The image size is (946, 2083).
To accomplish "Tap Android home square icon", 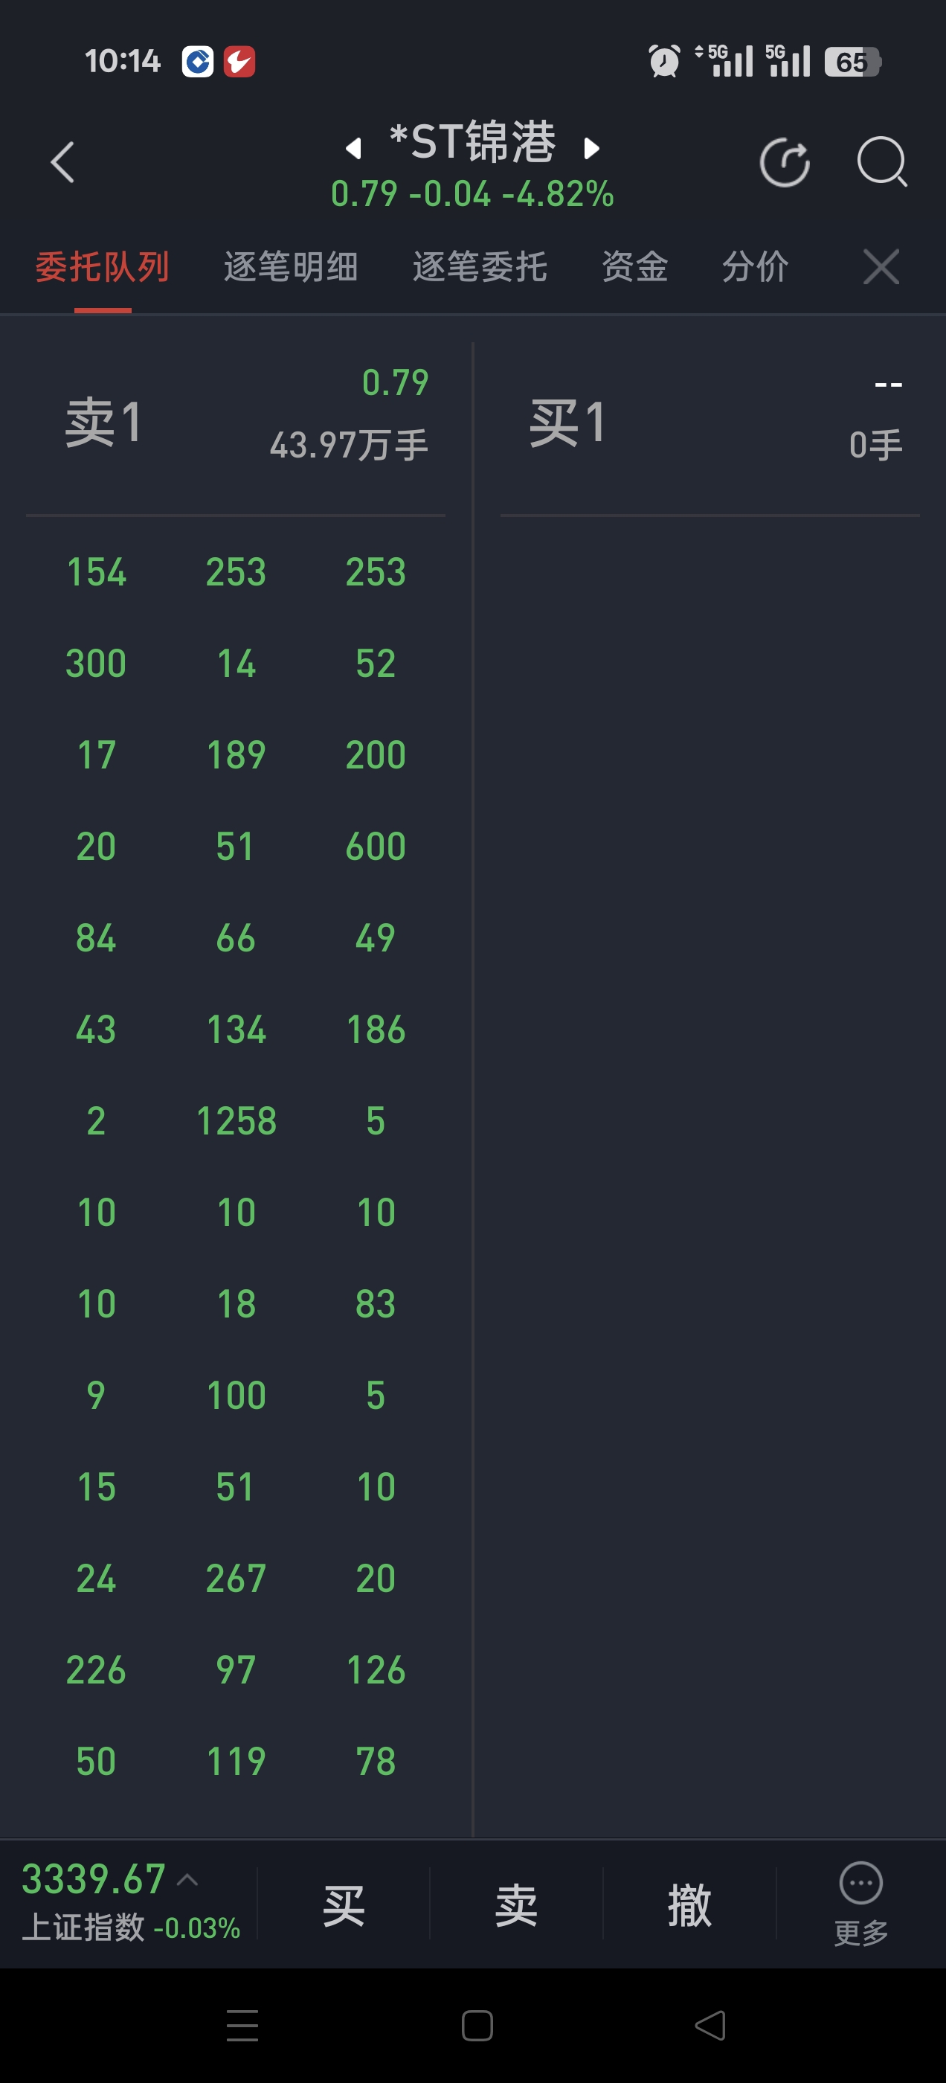I will [x=477, y=2025].
